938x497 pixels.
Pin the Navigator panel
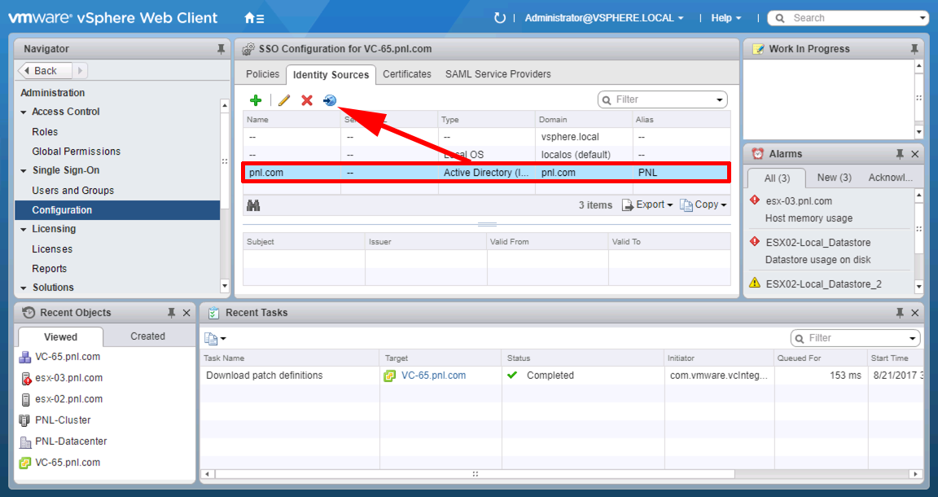pos(221,49)
